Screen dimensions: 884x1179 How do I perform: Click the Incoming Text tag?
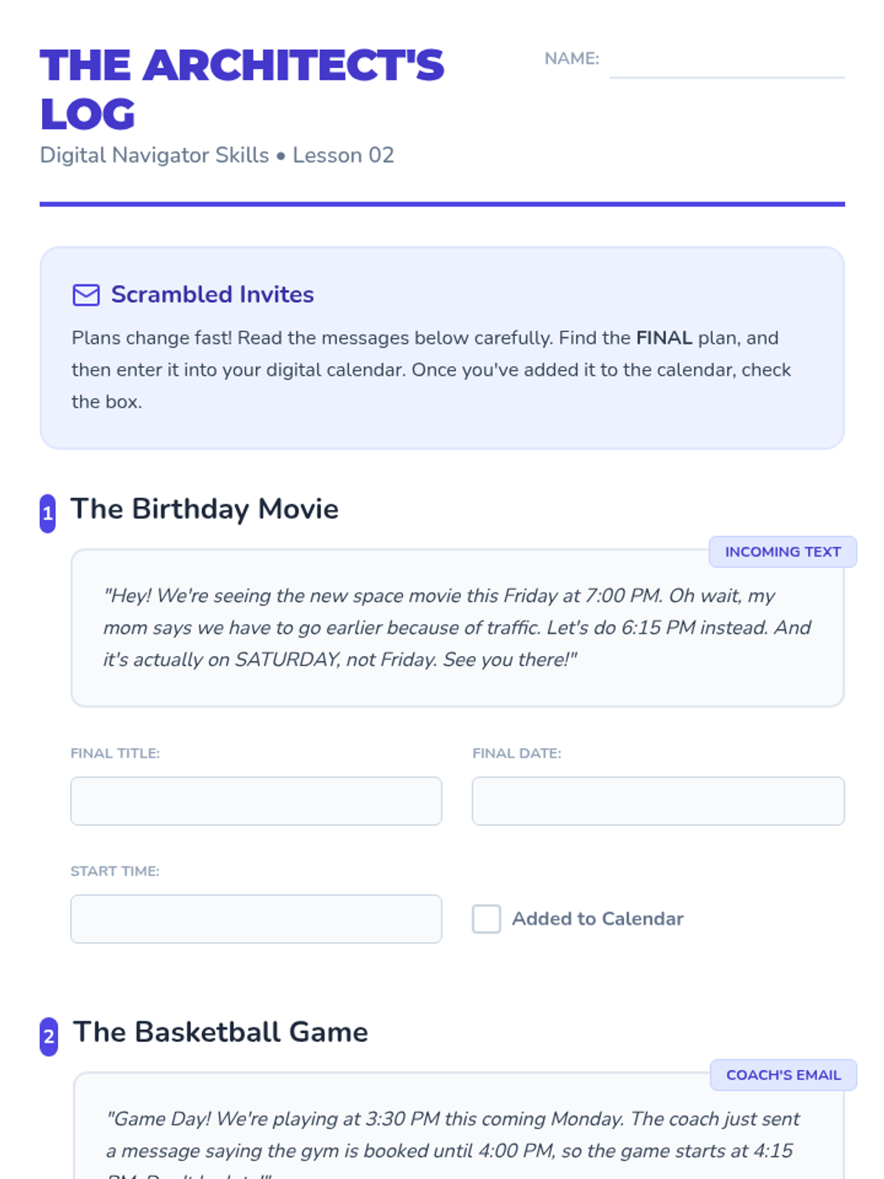[782, 552]
